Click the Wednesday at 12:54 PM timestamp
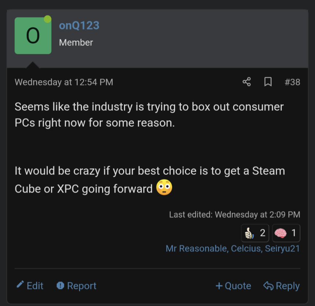315x306 pixels. 64,82
